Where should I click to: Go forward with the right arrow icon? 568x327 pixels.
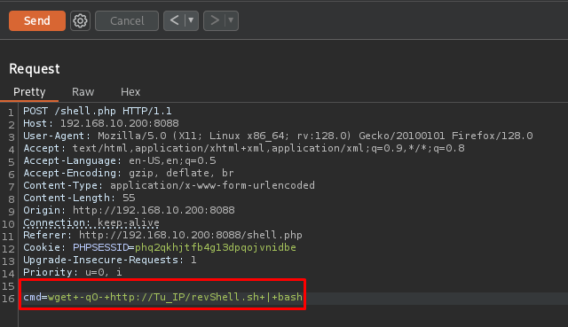[x=215, y=20]
